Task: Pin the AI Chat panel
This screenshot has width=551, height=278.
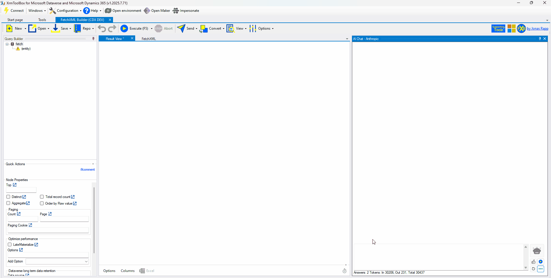Action: pyautogui.click(x=540, y=39)
